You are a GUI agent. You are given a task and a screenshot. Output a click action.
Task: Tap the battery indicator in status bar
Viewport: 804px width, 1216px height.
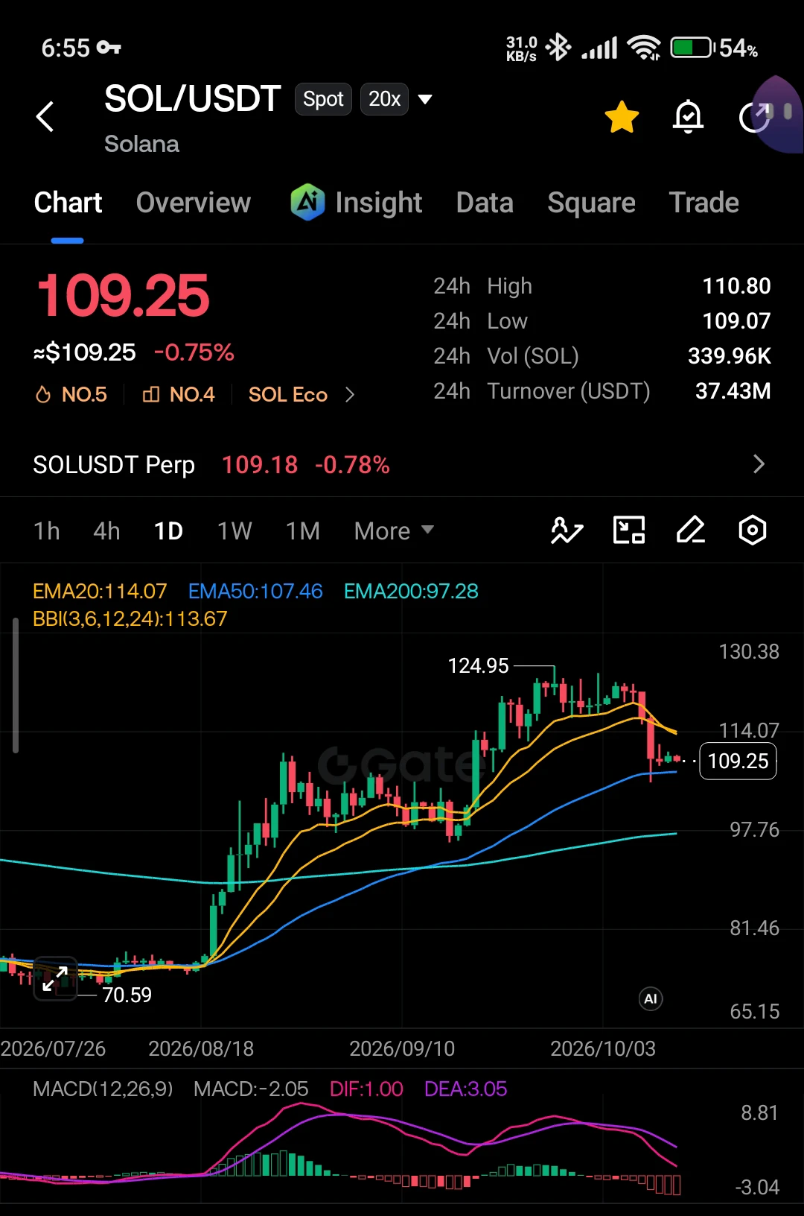click(x=692, y=48)
